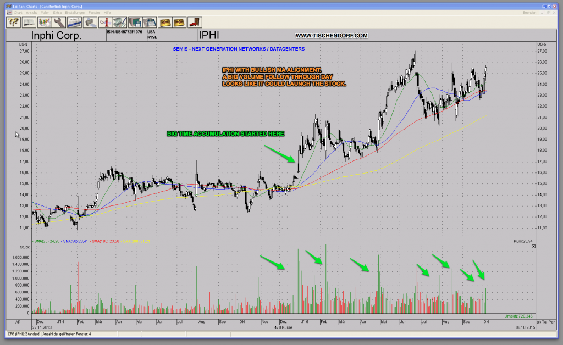Image resolution: width=563 pixels, height=345 pixels.
Task: Open the diskette document list icon
Action: click(x=149, y=22)
